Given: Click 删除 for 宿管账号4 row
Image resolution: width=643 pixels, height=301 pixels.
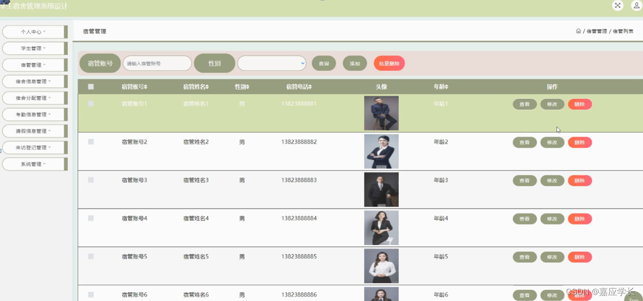Looking at the screenshot, I should click(580, 219).
